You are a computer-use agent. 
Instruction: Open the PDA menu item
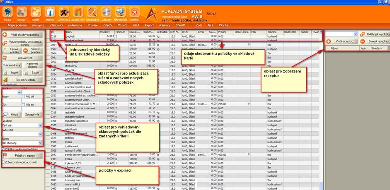coord(136,25)
